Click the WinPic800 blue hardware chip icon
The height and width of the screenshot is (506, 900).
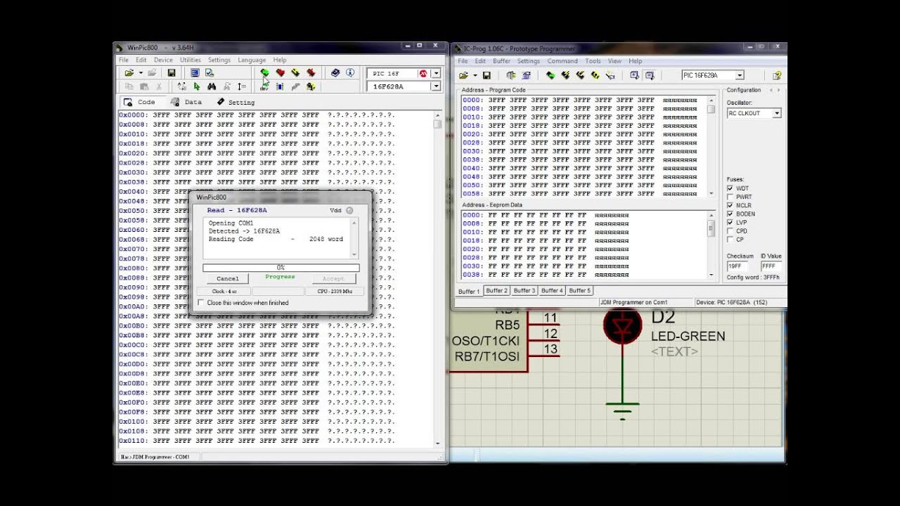point(280,86)
